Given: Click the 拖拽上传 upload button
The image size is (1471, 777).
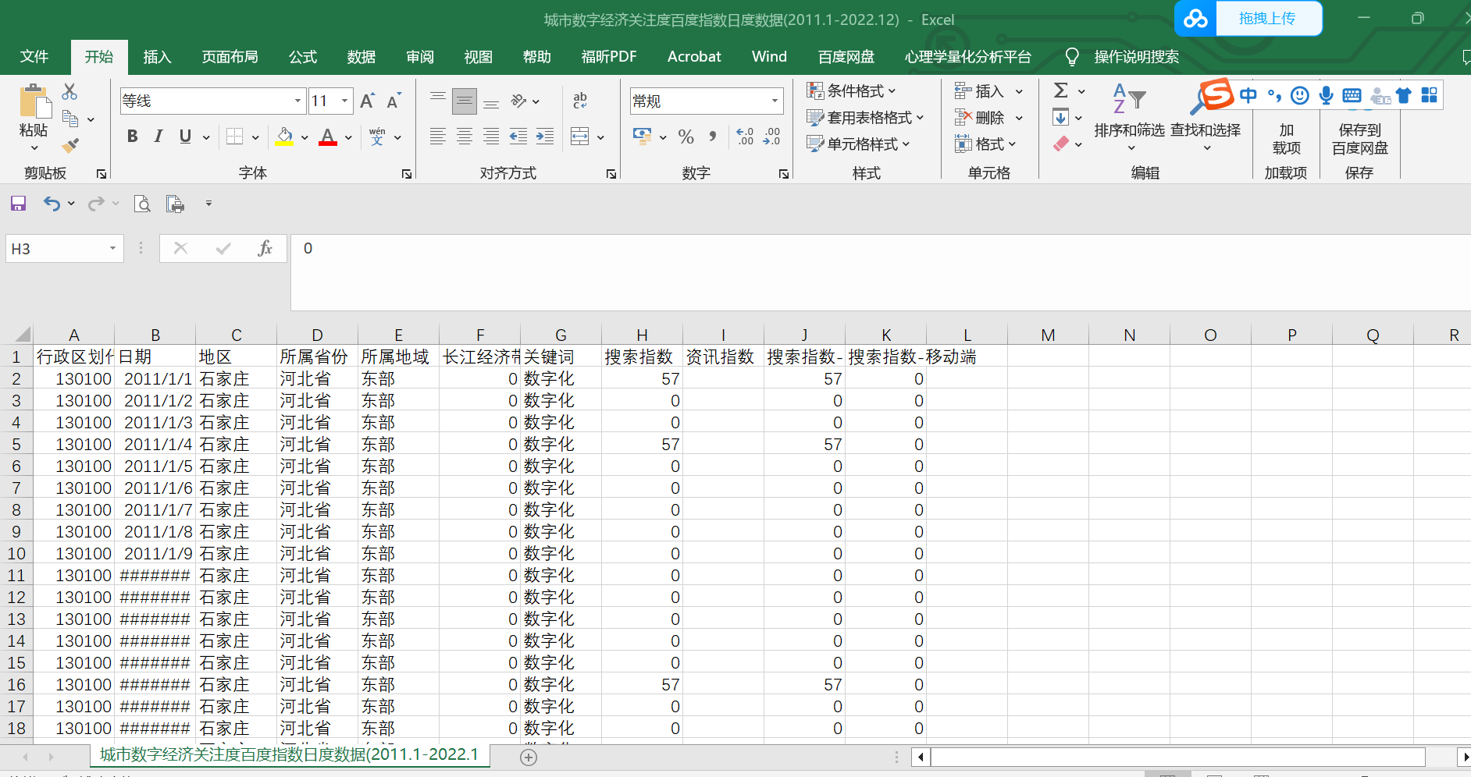Looking at the screenshot, I should point(1266,19).
